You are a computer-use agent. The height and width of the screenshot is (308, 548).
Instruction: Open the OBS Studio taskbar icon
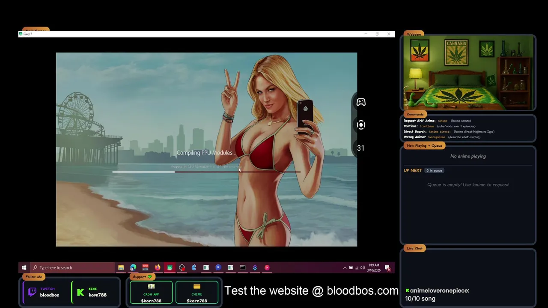pos(182,268)
